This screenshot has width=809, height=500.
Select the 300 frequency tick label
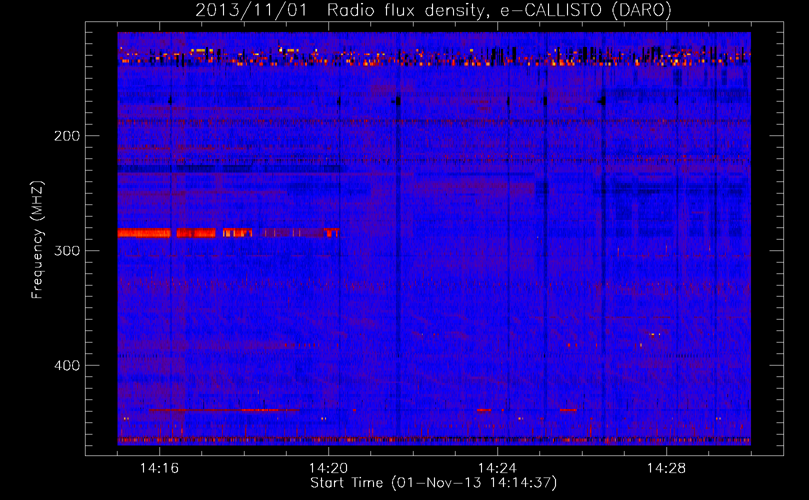[67, 250]
